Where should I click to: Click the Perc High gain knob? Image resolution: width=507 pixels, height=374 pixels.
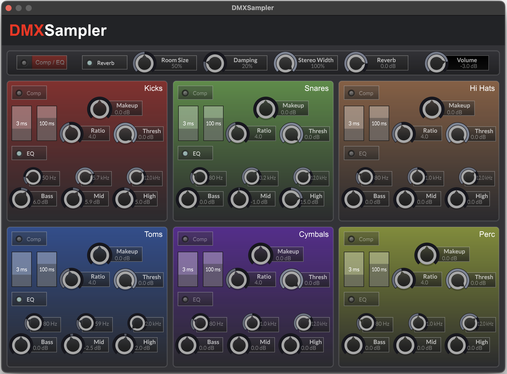click(457, 345)
